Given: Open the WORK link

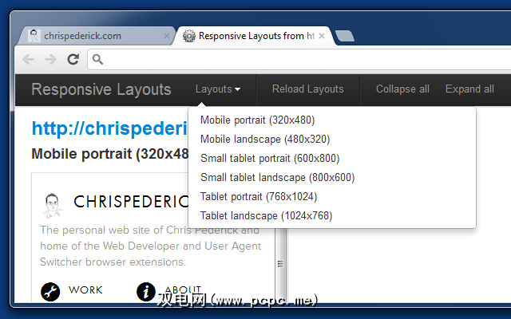Looking at the screenshot, I should [85, 289].
